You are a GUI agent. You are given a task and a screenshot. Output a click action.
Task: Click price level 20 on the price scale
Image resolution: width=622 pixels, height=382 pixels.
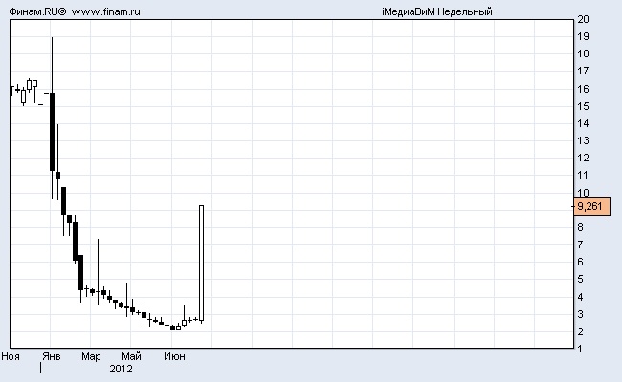[x=583, y=19]
